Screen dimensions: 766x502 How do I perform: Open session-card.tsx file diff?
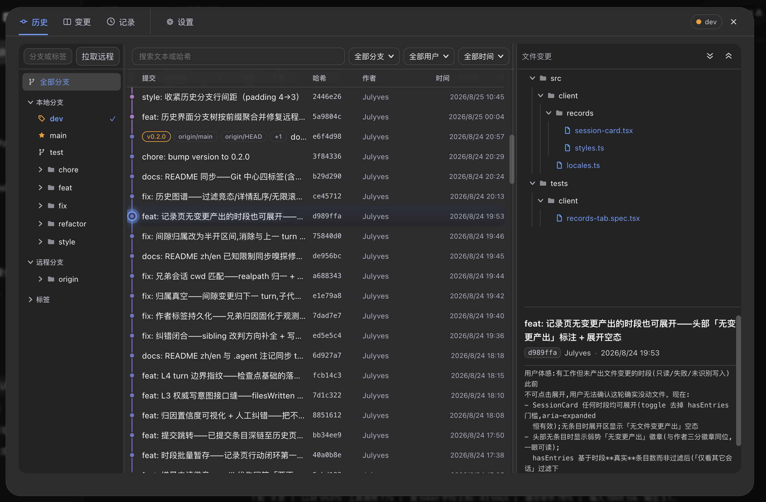[x=603, y=131]
